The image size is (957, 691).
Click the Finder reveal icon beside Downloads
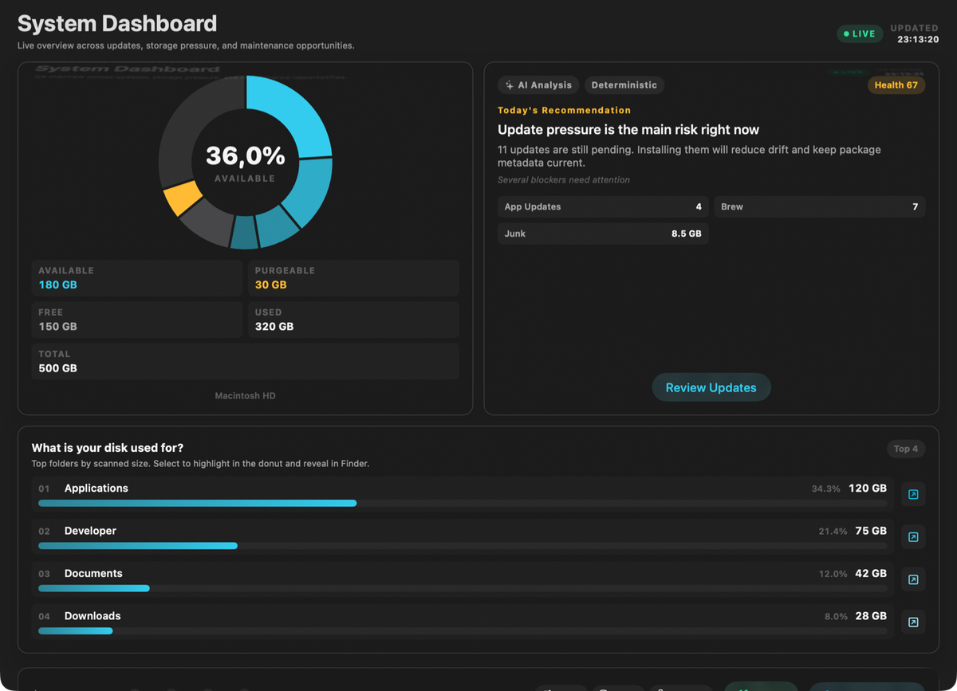[x=913, y=622]
